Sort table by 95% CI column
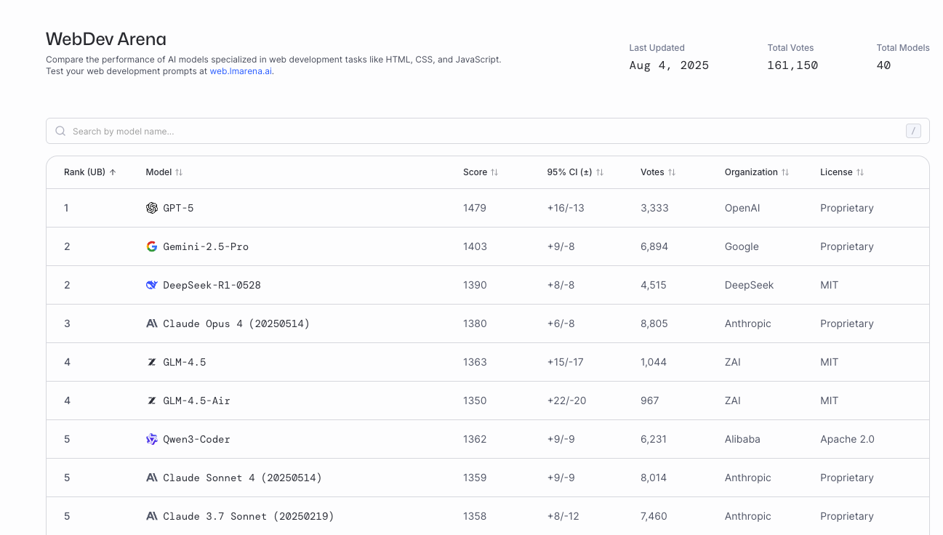This screenshot has height=535, width=943. (x=575, y=172)
